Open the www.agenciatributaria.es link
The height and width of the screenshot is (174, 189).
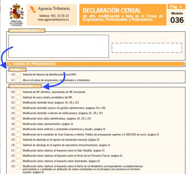(53, 19)
